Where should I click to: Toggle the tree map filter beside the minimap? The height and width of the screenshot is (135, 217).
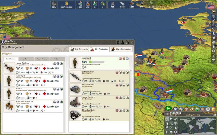point(167,127)
